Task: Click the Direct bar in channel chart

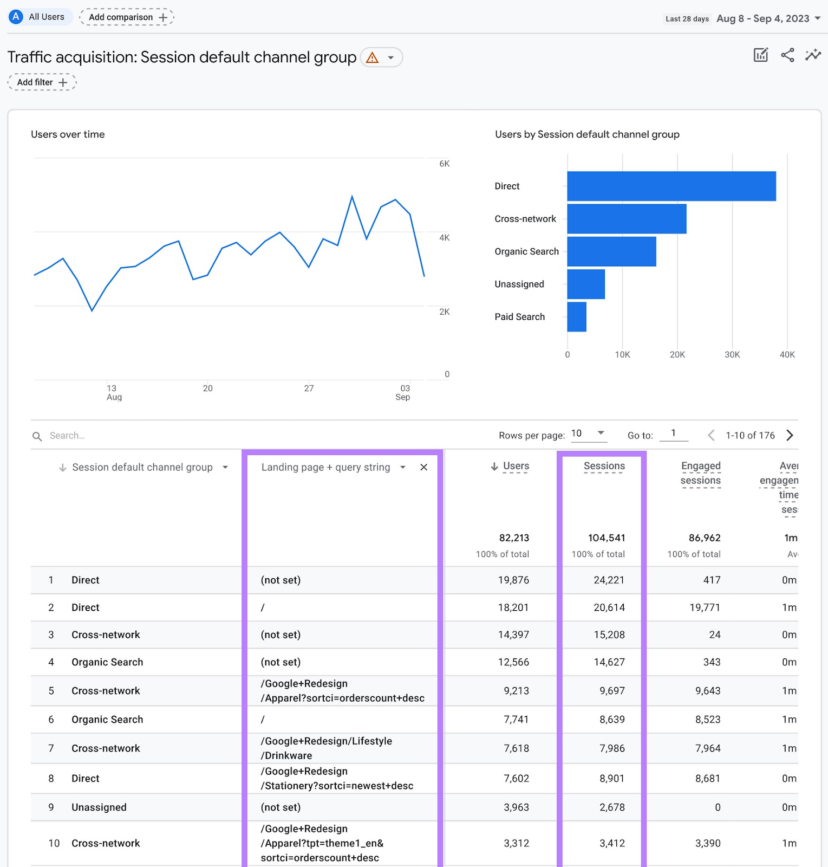Action: click(671, 186)
